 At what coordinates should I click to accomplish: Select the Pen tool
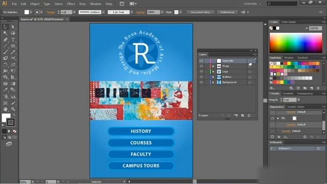[x=6, y=39]
